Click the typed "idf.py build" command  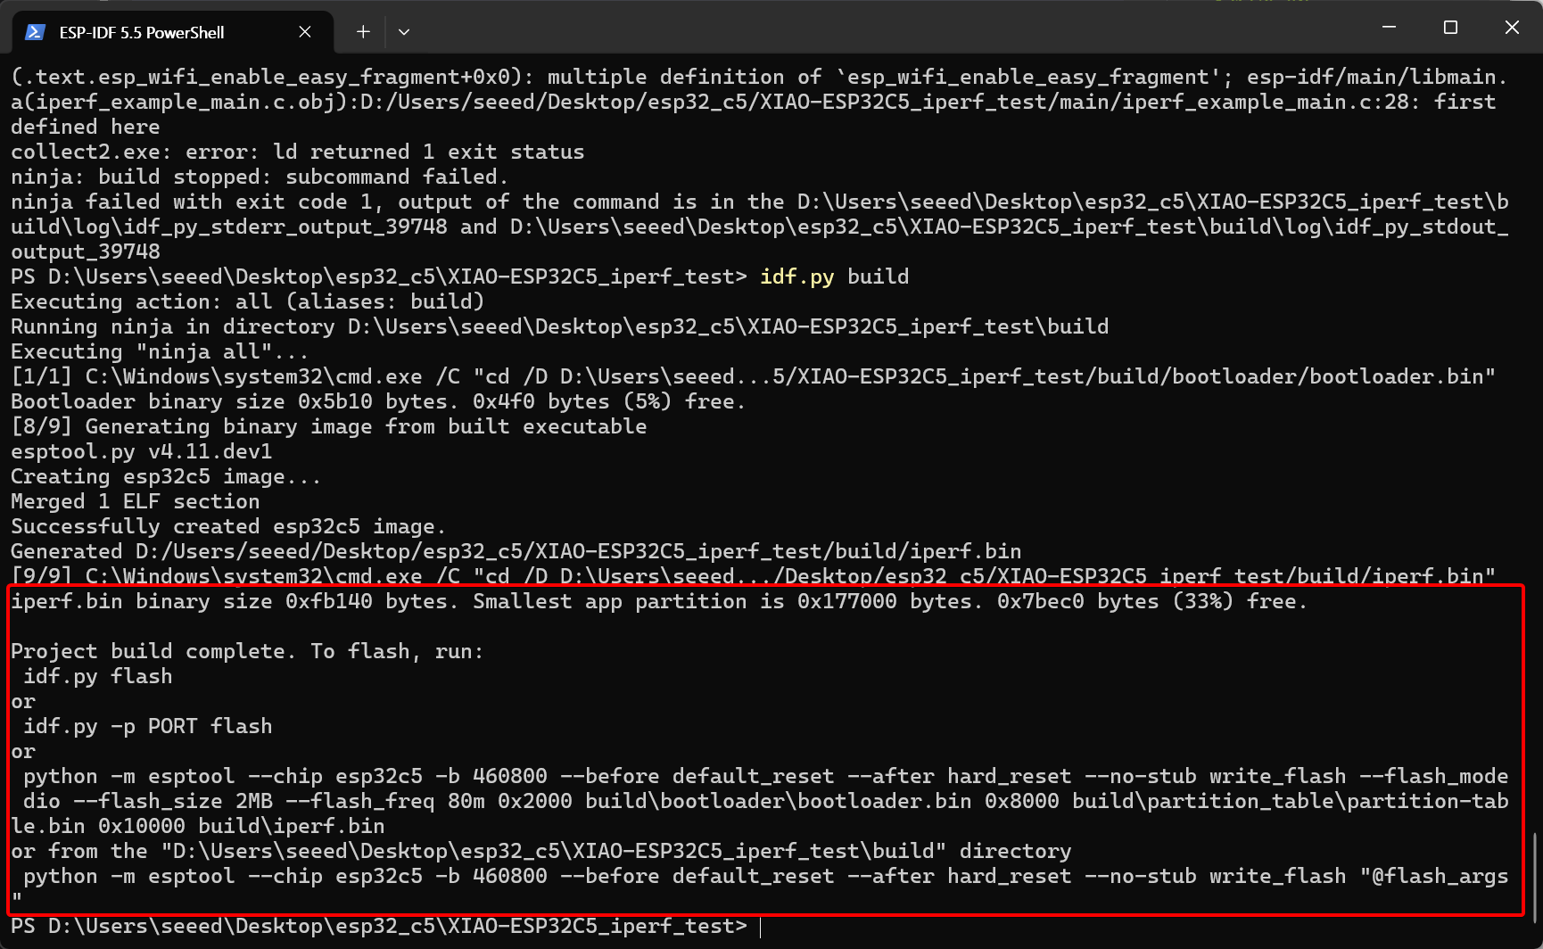point(834,276)
